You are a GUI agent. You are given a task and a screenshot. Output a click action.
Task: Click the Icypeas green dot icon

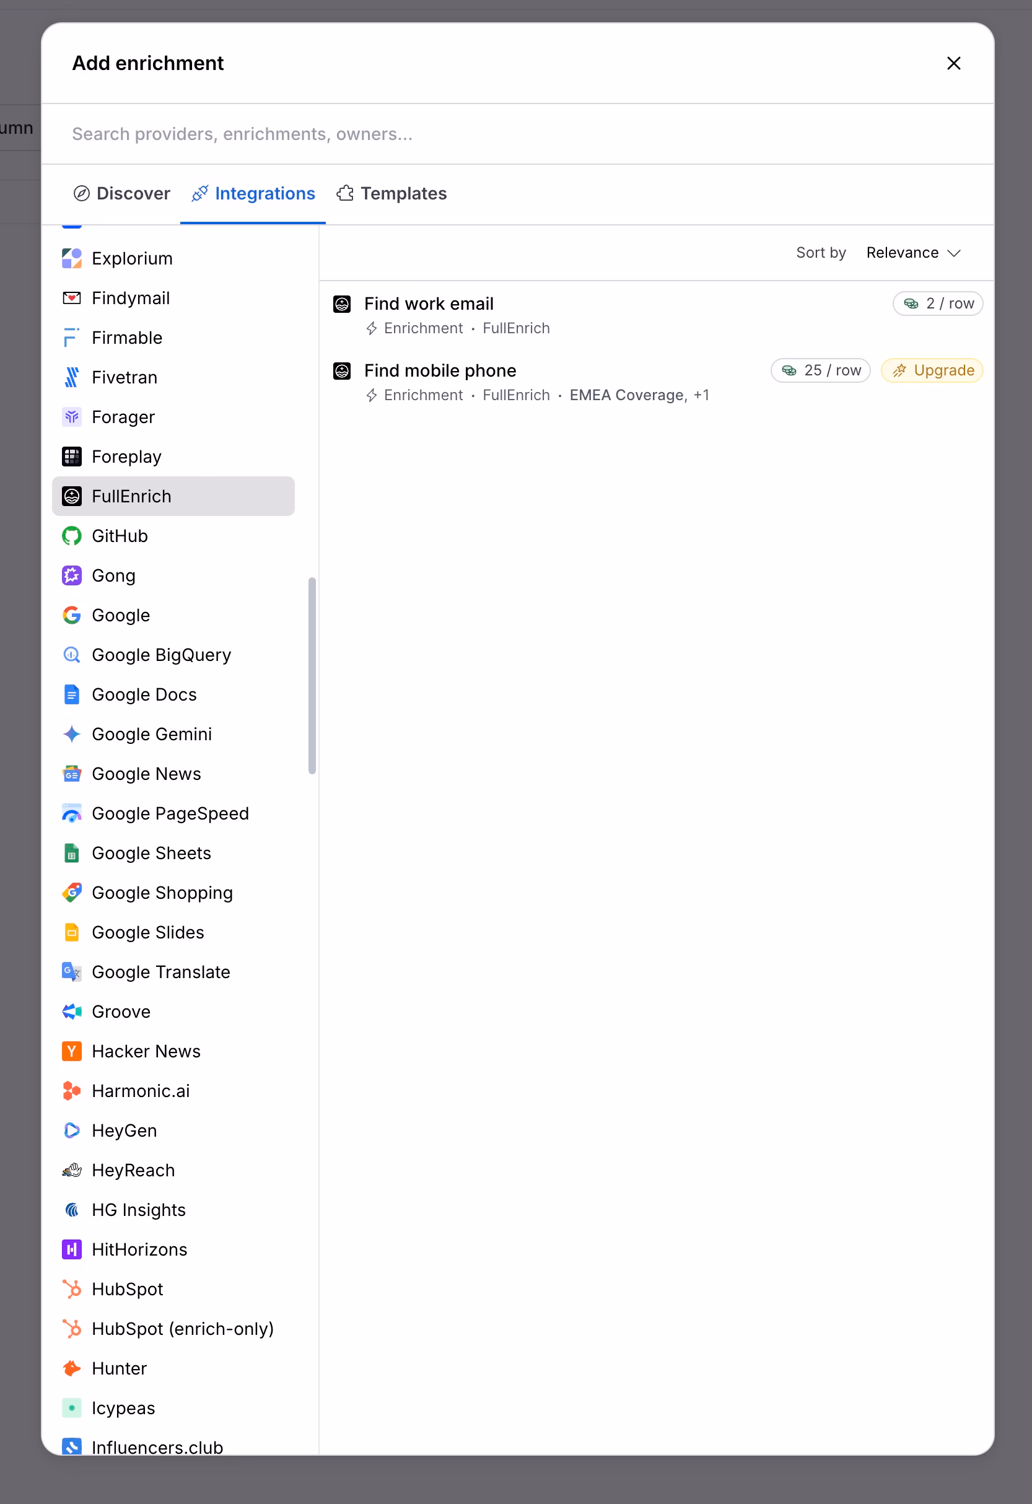(72, 1408)
